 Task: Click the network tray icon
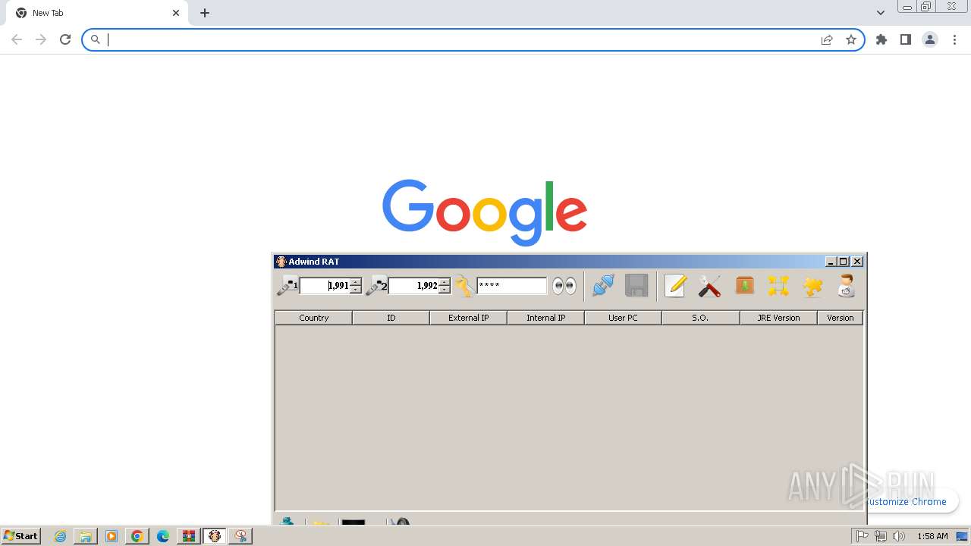[x=881, y=536]
